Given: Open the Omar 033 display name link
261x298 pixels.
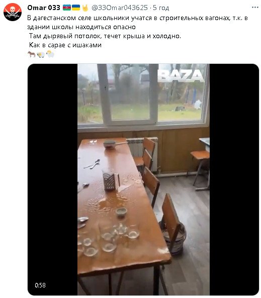Looking at the screenshot, I should pyautogui.click(x=44, y=8).
